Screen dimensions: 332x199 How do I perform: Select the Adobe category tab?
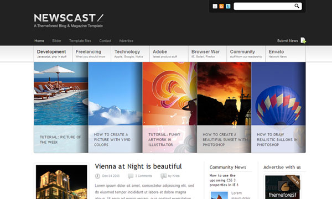(x=169, y=54)
